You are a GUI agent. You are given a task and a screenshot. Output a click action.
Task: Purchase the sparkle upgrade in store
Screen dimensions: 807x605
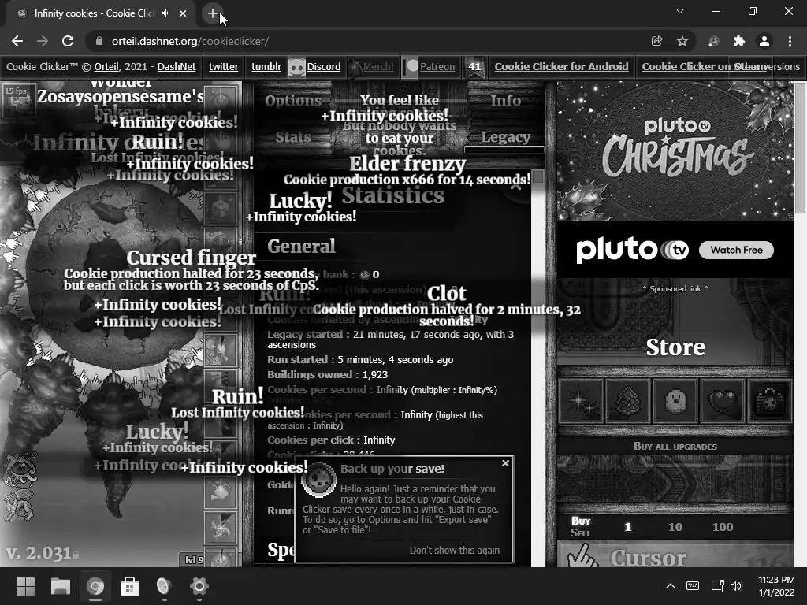(x=581, y=400)
